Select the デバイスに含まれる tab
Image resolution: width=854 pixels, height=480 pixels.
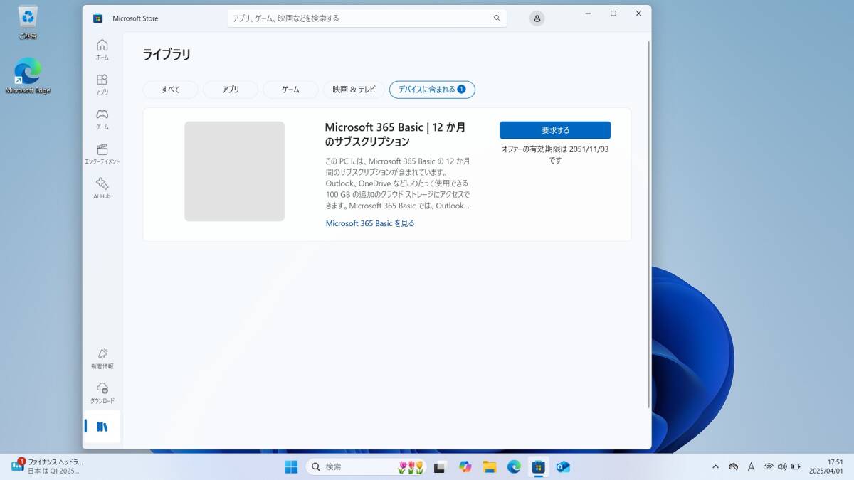coord(432,90)
